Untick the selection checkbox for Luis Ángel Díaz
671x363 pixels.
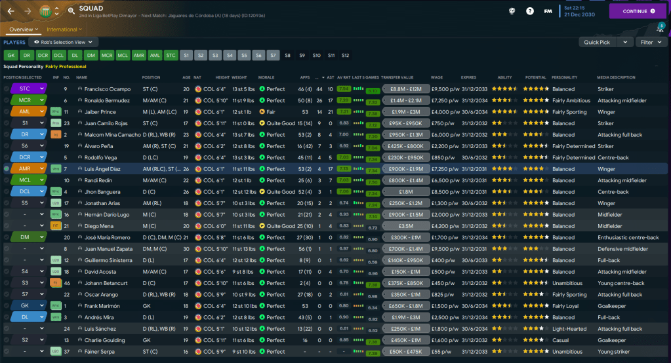pyautogui.click(x=7, y=168)
